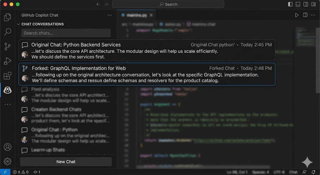Toggle the bottom panel layout icon
This screenshot has width=320, height=175.
click(298, 4)
